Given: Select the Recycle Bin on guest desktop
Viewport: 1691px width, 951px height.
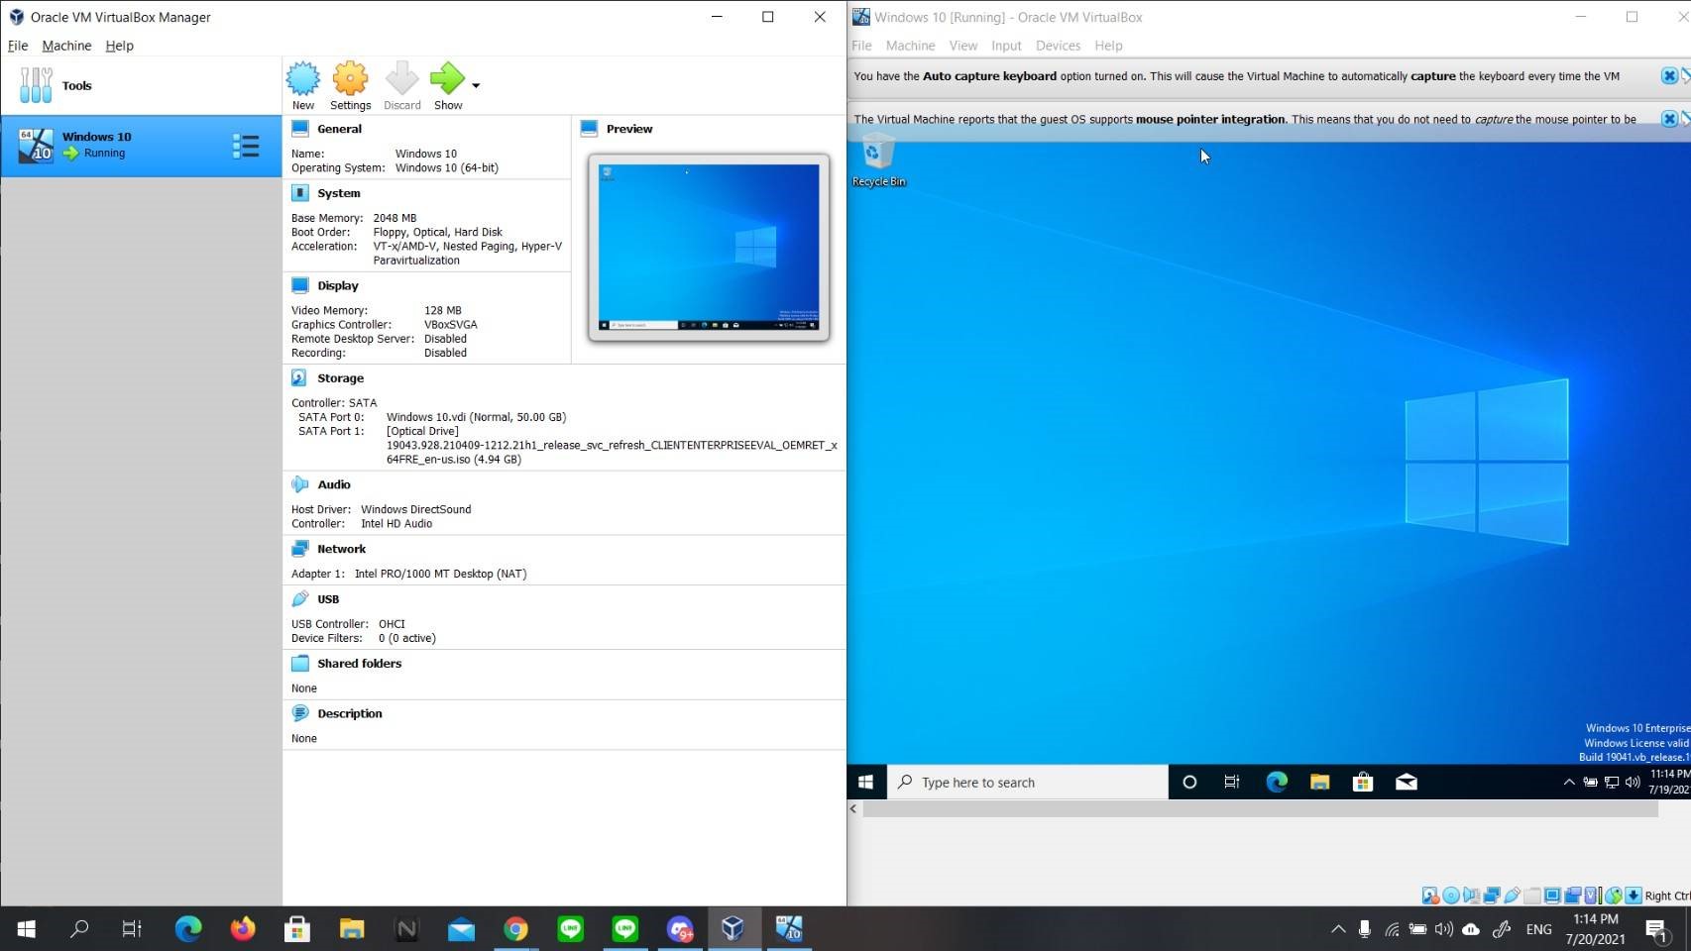Looking at the screenshot, I should pyautogui.click(x=878, y=162).
